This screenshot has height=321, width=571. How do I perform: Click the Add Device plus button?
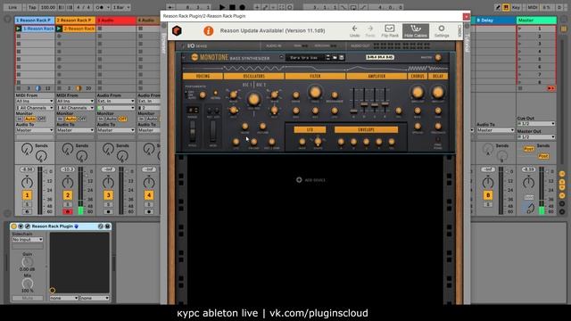coord(299,180)
